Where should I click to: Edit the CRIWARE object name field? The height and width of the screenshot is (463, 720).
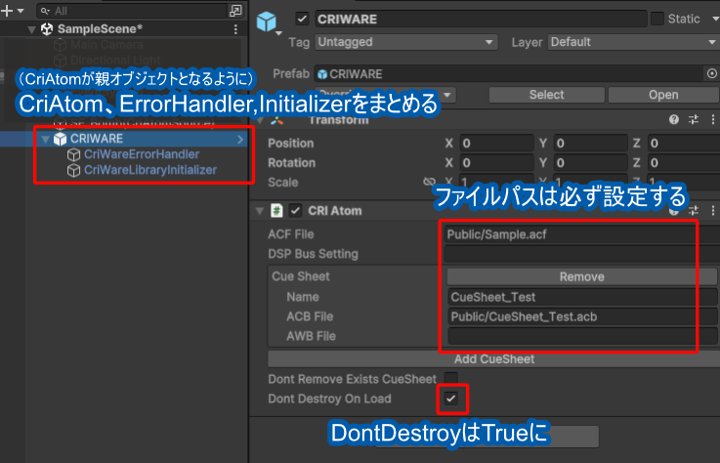tap(481, 19)
